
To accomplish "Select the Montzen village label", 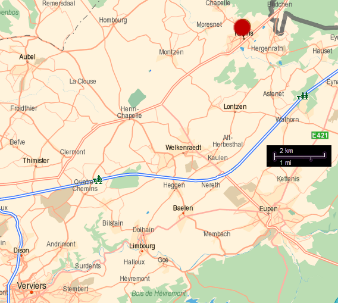I will 171,52.
